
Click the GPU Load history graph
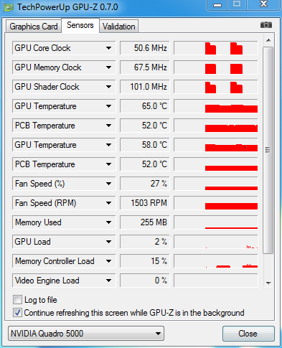(x=216, y=242)
